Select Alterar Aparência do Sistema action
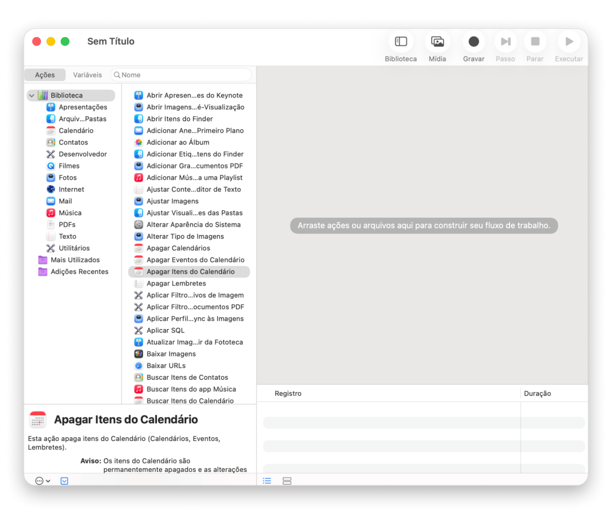 (189, 225)
